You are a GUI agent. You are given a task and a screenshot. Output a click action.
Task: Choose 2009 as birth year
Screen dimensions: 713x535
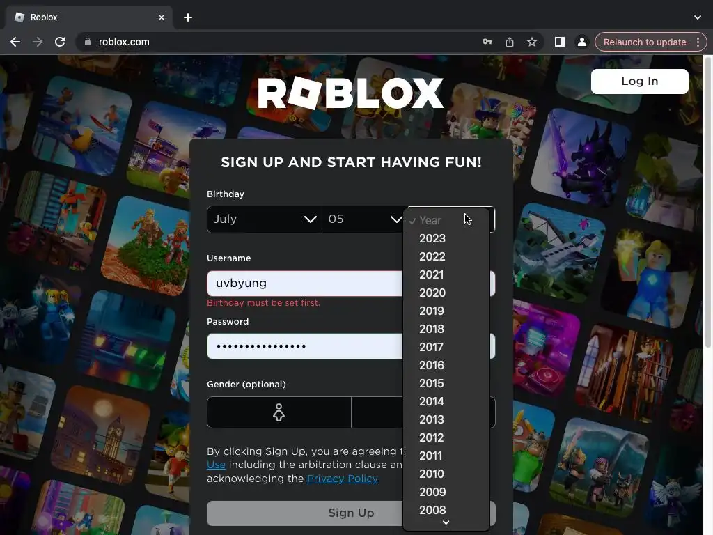tap(446, 492)
